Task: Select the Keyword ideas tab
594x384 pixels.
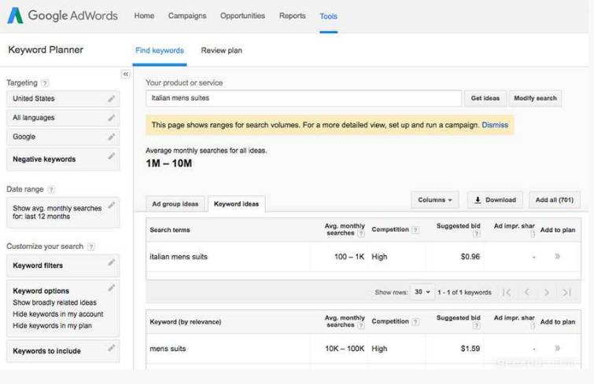Action: tap(236, 203)
